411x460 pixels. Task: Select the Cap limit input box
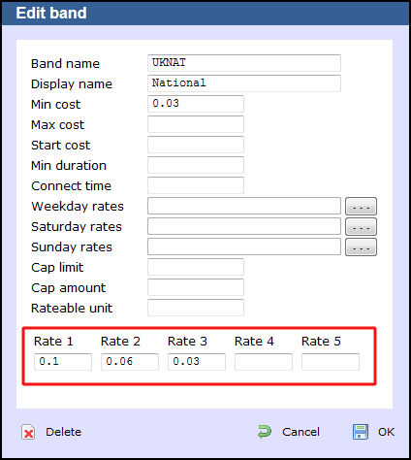coord(196,267)
